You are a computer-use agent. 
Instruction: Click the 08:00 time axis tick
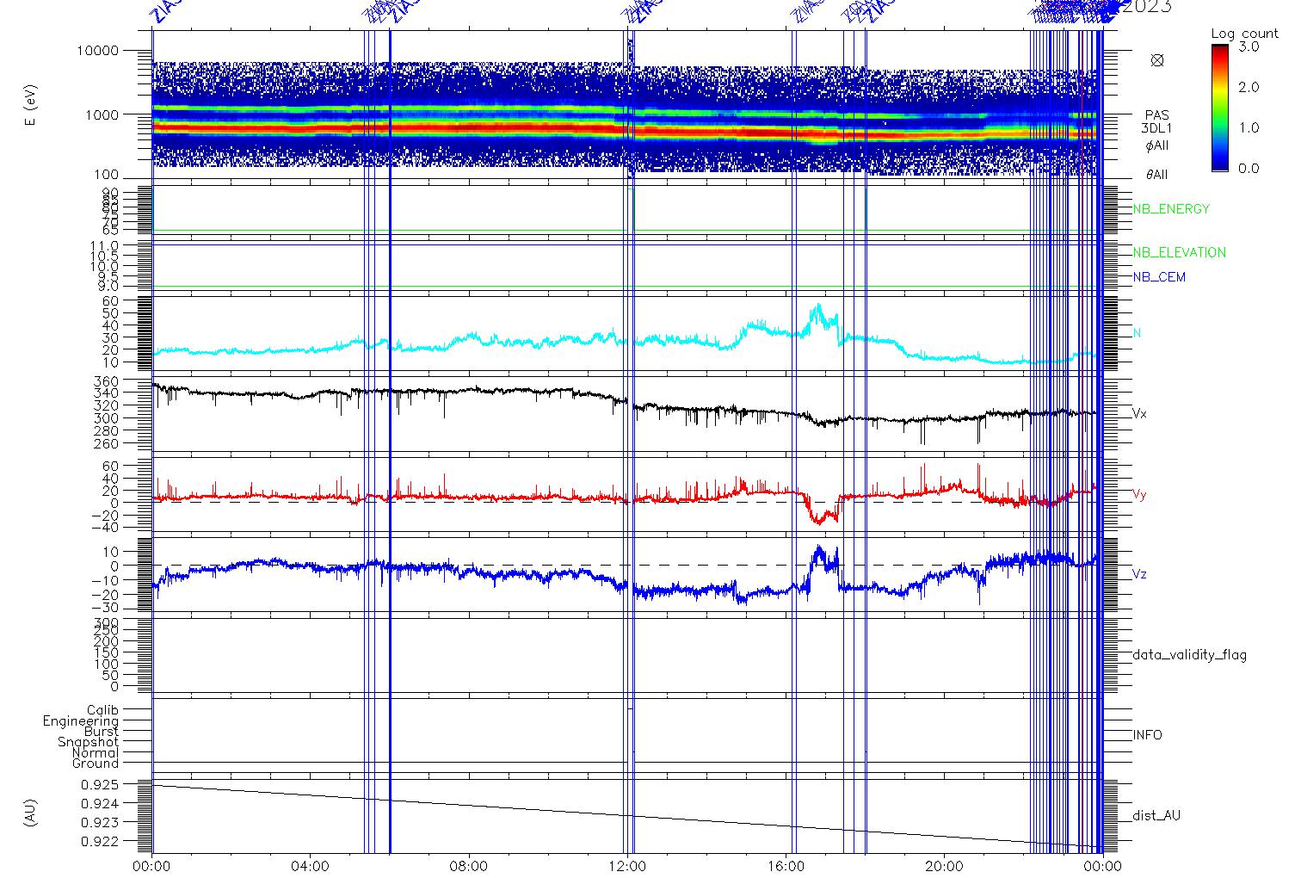coord(469,866)
